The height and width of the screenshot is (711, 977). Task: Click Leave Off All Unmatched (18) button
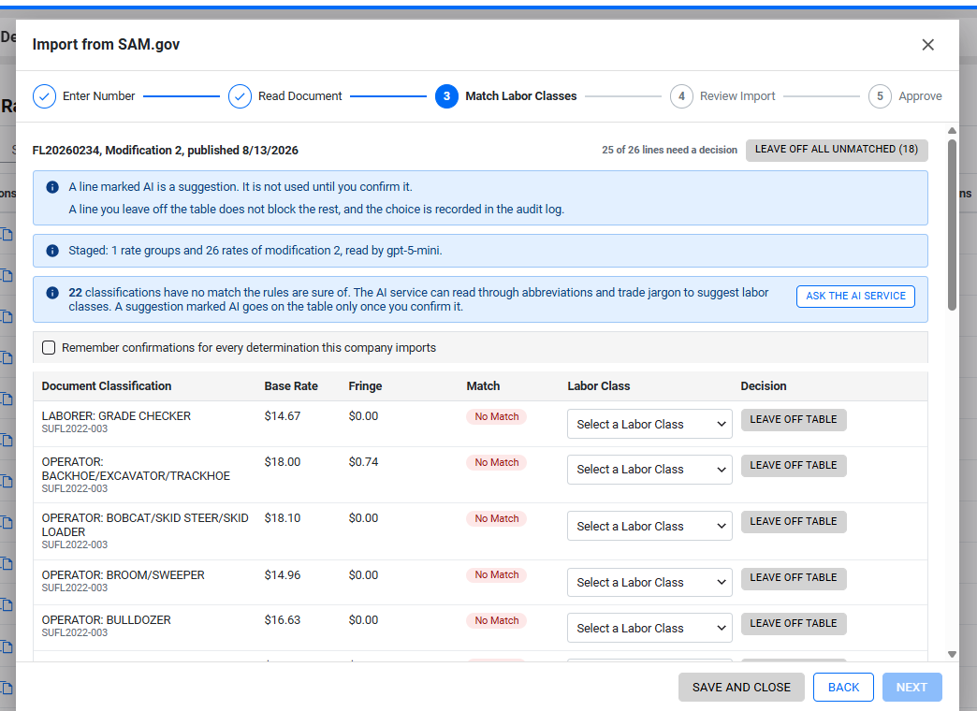tap(837, 150)
